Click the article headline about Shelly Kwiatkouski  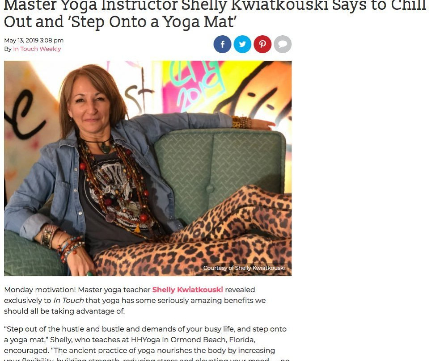tap(215, 14)
